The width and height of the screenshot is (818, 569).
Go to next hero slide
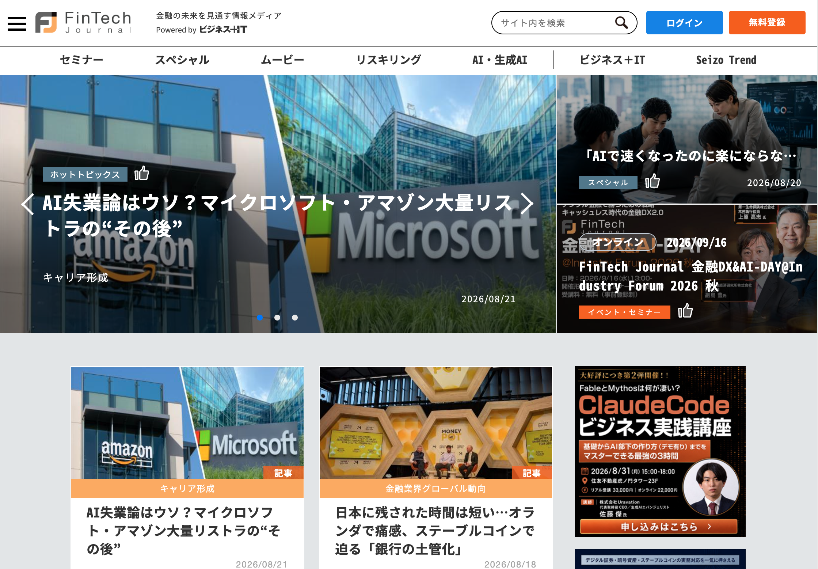527,203
